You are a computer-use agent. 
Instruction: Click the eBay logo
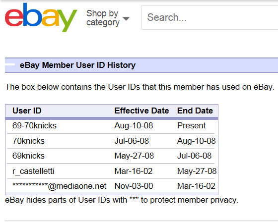[41, 17]
